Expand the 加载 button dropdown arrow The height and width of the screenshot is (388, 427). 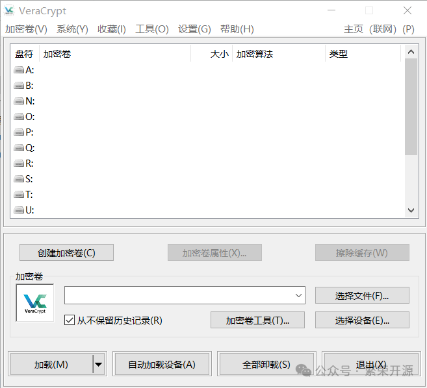[99, 365]
